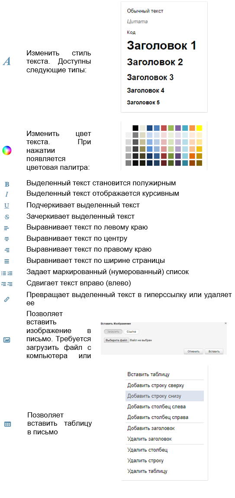The height and width of the screenshot is (498, 235).
Task: Click the insert table icon
Action: [7, 424]
